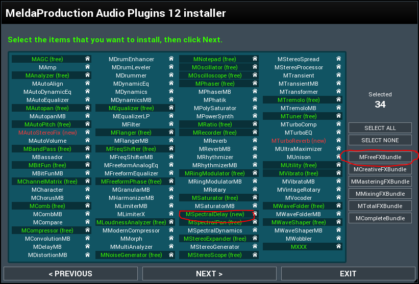419x284 pixels.
Task: Choose the MTotalFXBundle preset
Action: [x=380, y=206]
